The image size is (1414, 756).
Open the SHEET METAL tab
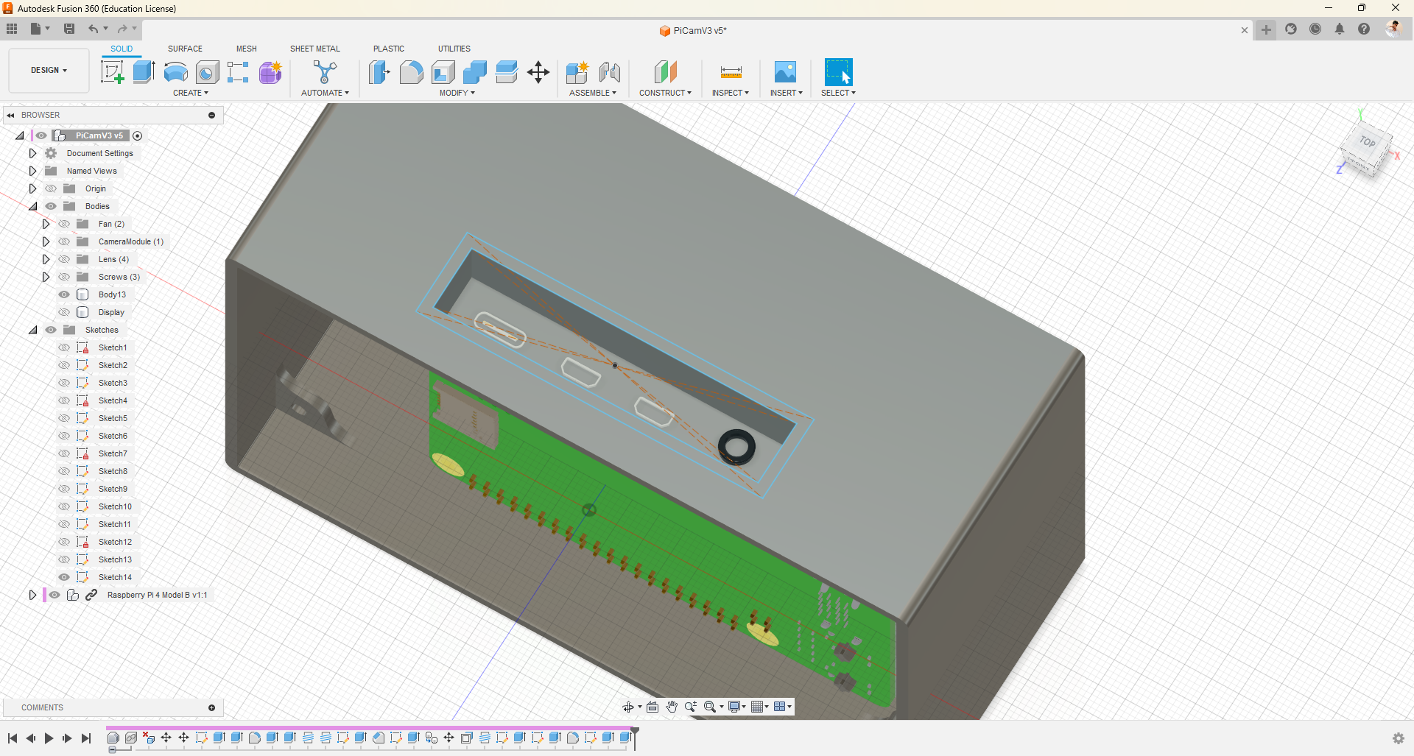314,49
